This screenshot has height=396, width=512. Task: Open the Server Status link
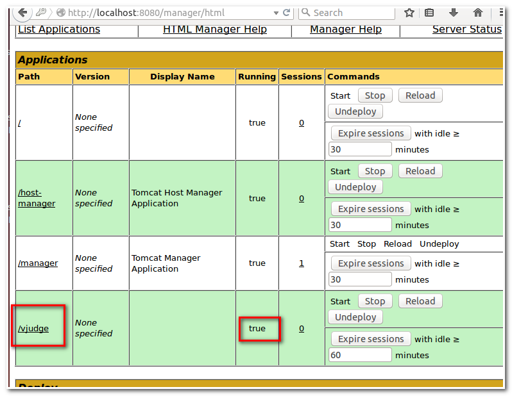pos(466,29)
